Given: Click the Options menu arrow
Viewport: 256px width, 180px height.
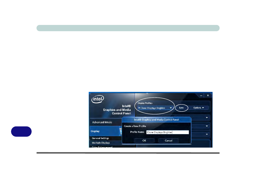Looking at the screenshot, I should pos(203,108).
